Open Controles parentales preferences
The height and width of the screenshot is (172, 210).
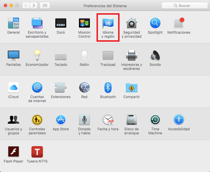(37, 120)
